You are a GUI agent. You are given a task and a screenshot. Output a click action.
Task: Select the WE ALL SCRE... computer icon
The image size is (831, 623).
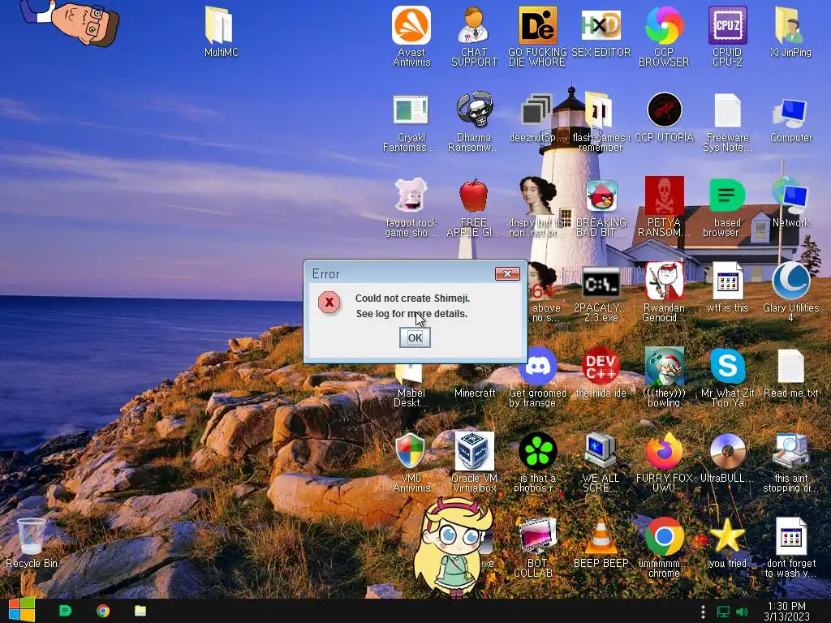tap(601, 451)
